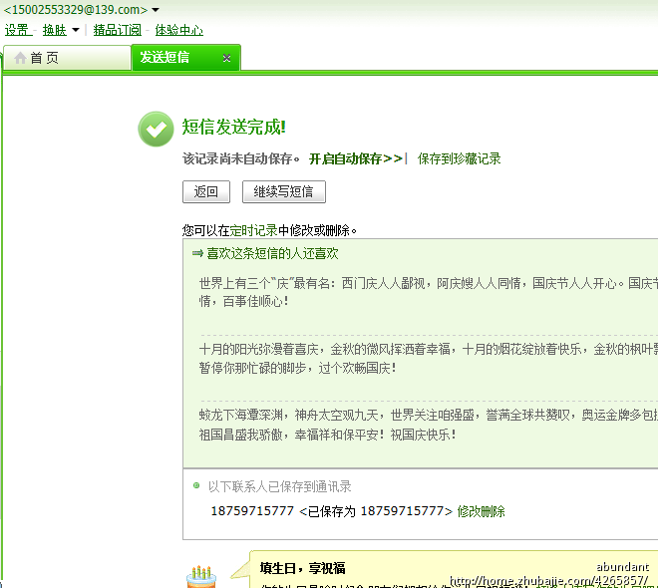Screen dimensions: 658x588
Task: Open the 精品订阅 link
Action: coord(117,30)
